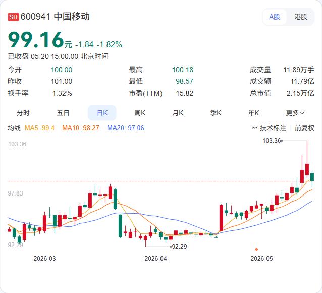Click the MA10: 98.27 indicator label

tap(81, 128)
